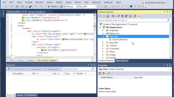Click the <header> breadcrumb
Image resolution: width=174 pixels, height=97 pixels.
click(30, 60)
